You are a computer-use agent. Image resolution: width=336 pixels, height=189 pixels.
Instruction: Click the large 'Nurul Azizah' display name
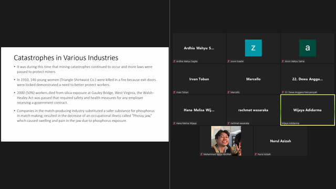coord(280,141)
